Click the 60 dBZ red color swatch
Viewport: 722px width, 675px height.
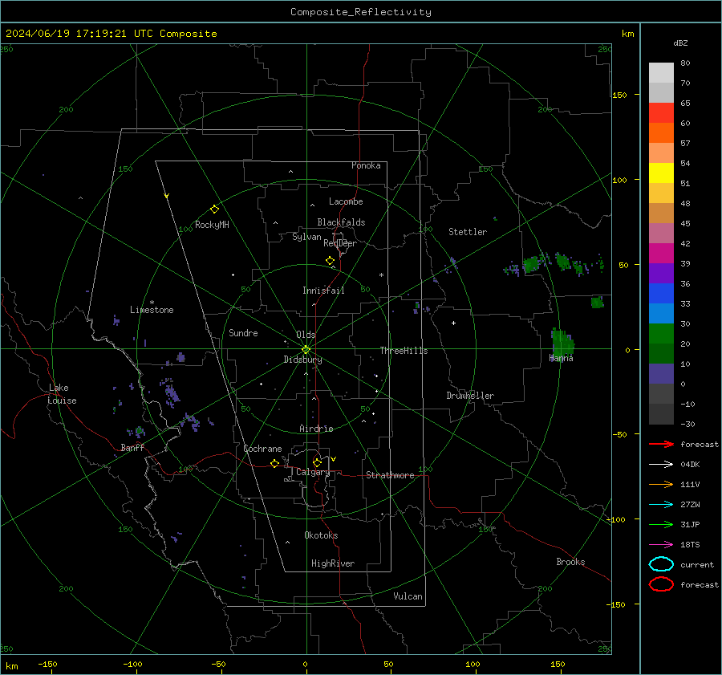tap(661, 112)
